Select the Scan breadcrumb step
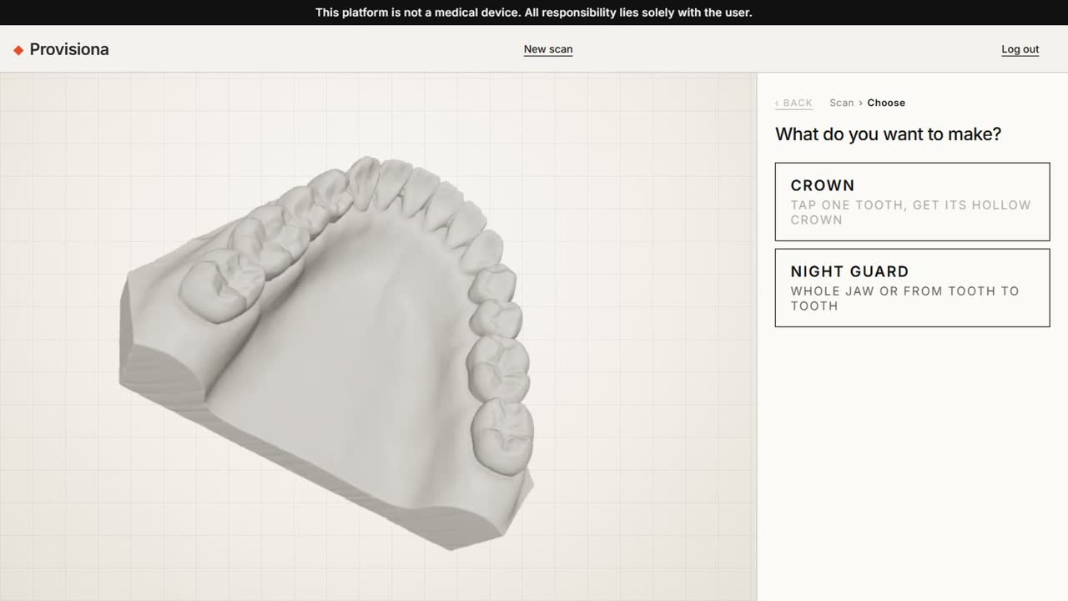This screenshot has height=601, width=1068. (841, 103)
